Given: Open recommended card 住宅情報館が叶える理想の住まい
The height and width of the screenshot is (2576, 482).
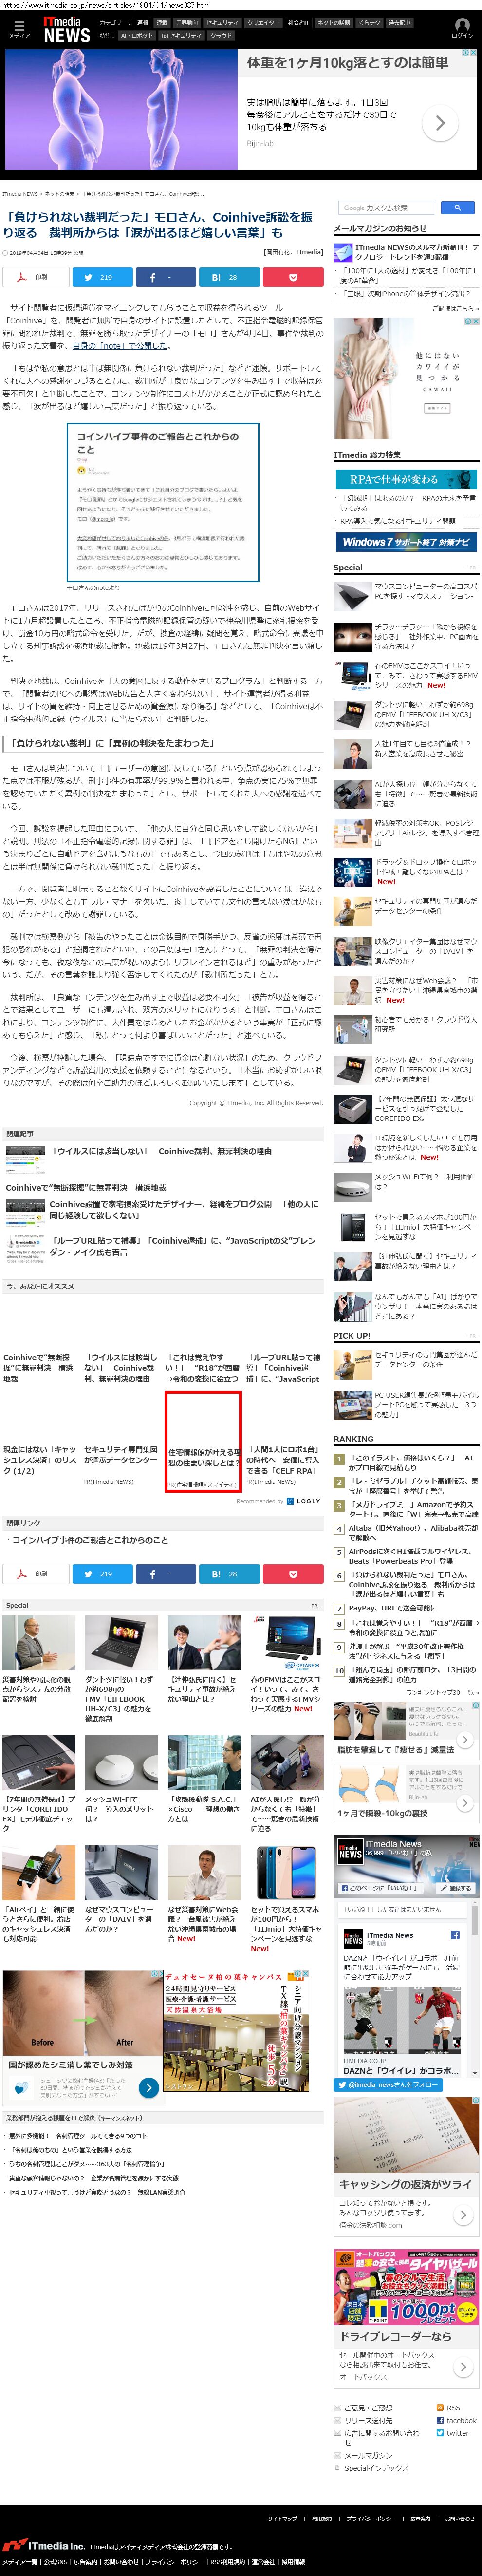Looking at the screenshot, I should (x=203, y=1441).
